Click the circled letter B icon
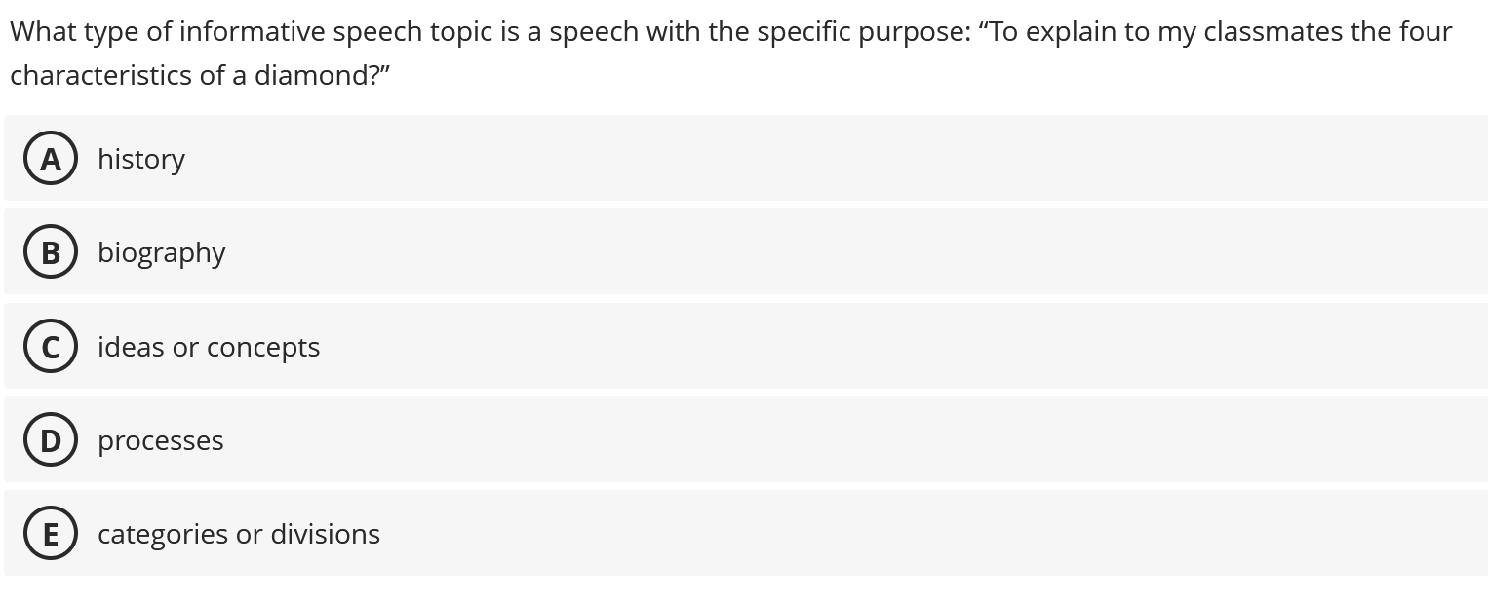The image size is (1488, 602). click(x=51, y=251)
